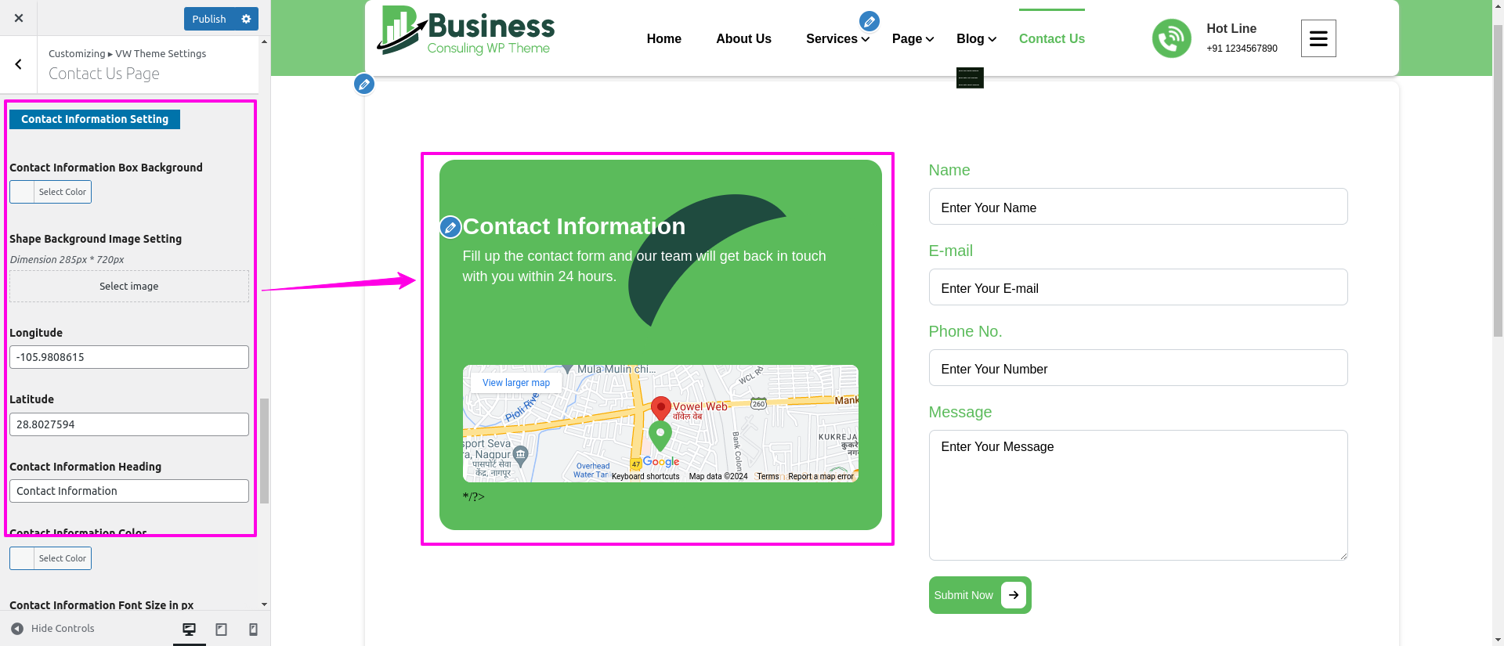1504x646 pixels.
Task: Select Color for Contact Information Box Background
Action: pos(51,192)
